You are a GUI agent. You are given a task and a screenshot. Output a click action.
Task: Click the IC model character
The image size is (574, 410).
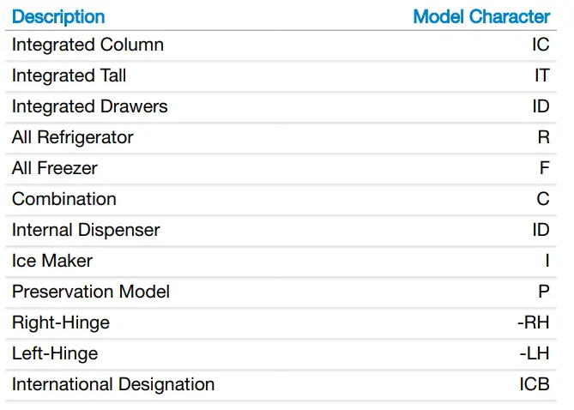[x=540, y=45]
